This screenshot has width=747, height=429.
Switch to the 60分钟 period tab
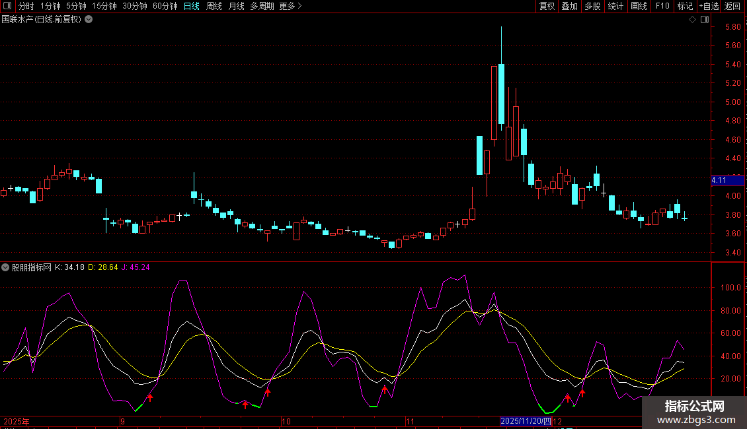pos(165,7)
